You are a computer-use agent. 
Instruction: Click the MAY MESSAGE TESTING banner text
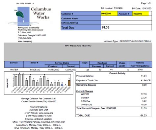pos(78,46)
